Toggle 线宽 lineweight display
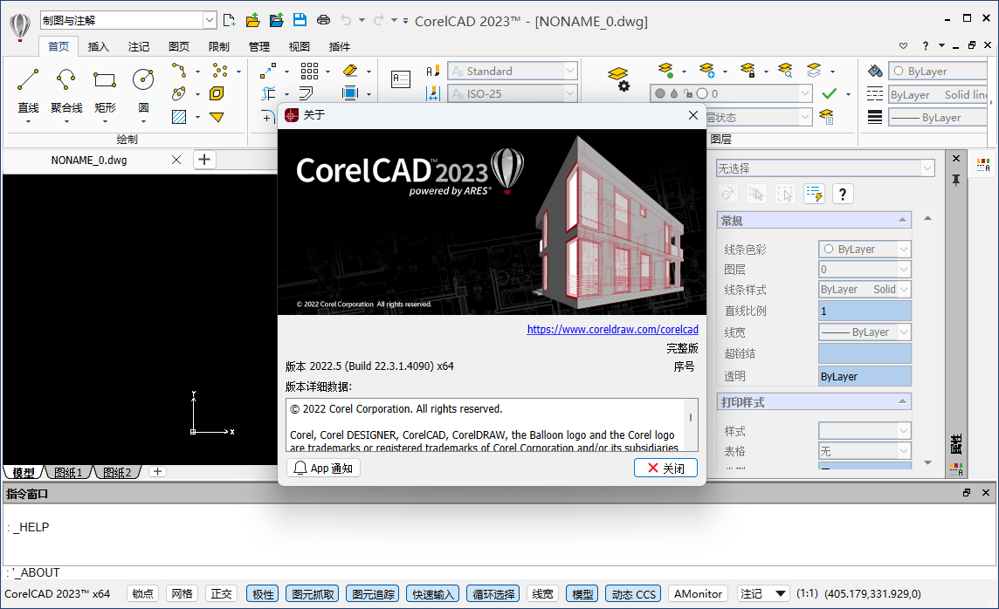Image resolution: width=999 pixels, height=609 pixels. (543, 593)
